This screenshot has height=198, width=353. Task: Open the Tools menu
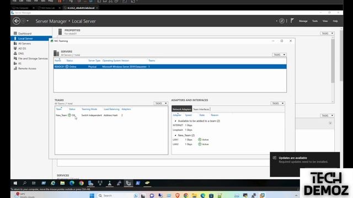coord(315,21)
